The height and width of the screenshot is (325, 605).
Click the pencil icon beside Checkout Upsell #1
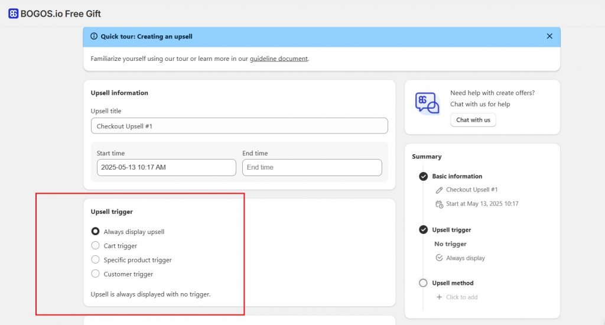pyautogui.click(x=439, y=190)
